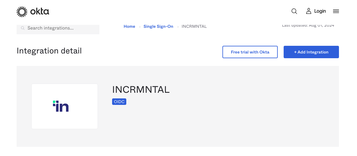Click the Login text link
Image resolution: width=357 pixels, height=156 pixels.
[320, 11]
